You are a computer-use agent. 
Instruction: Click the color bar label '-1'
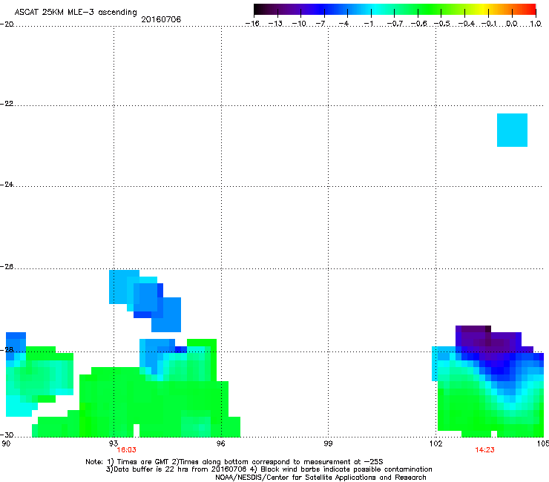(x=368, y=24)
